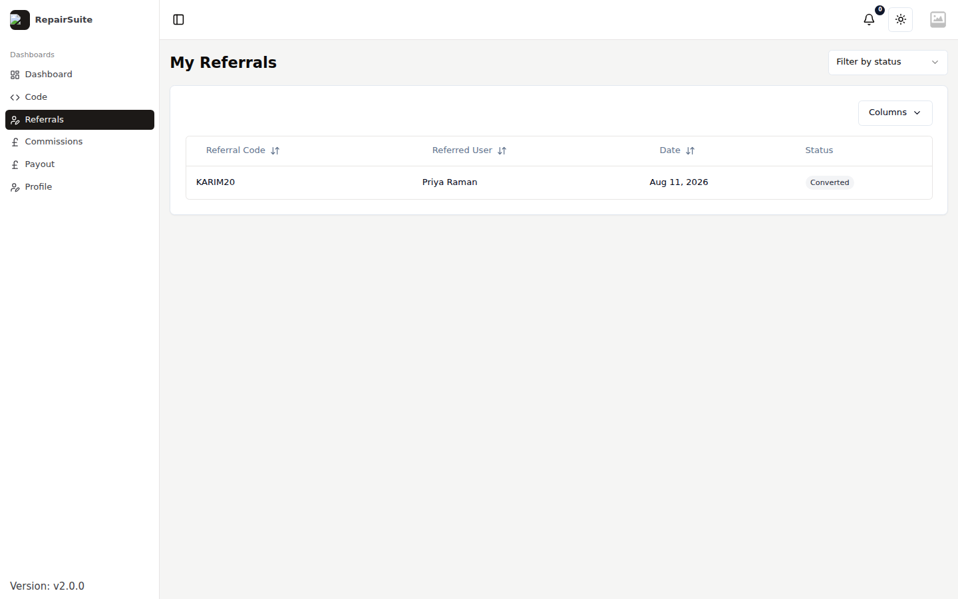Click the Version: v2.0.0 text
Screen dimensions: 958x599
(x=47, y=586)
